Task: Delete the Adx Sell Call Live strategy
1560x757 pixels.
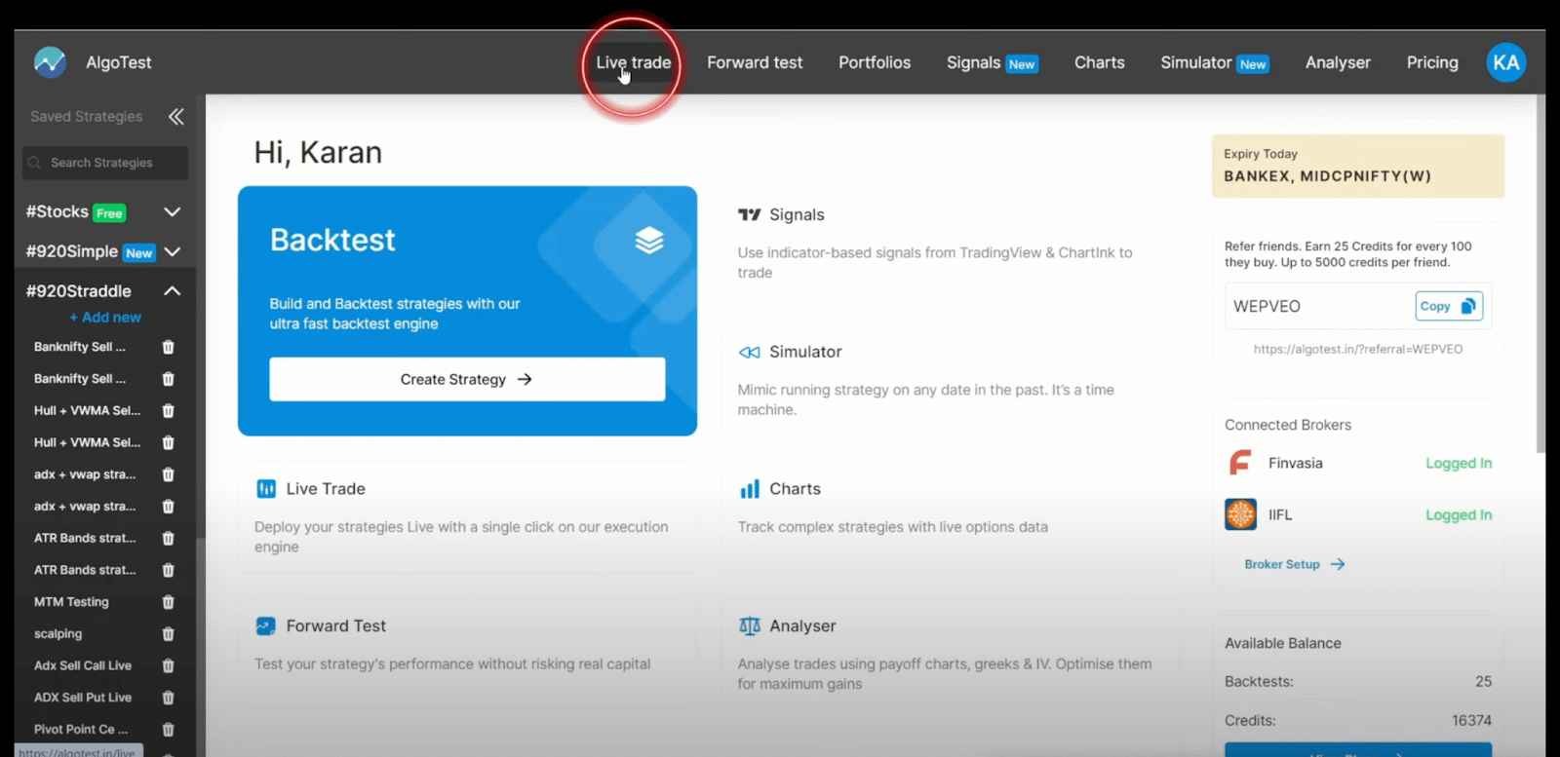Action: (x=168, y=666)
